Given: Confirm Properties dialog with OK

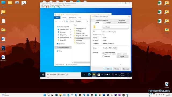Looking at the screenshot, I should point(108,69).
